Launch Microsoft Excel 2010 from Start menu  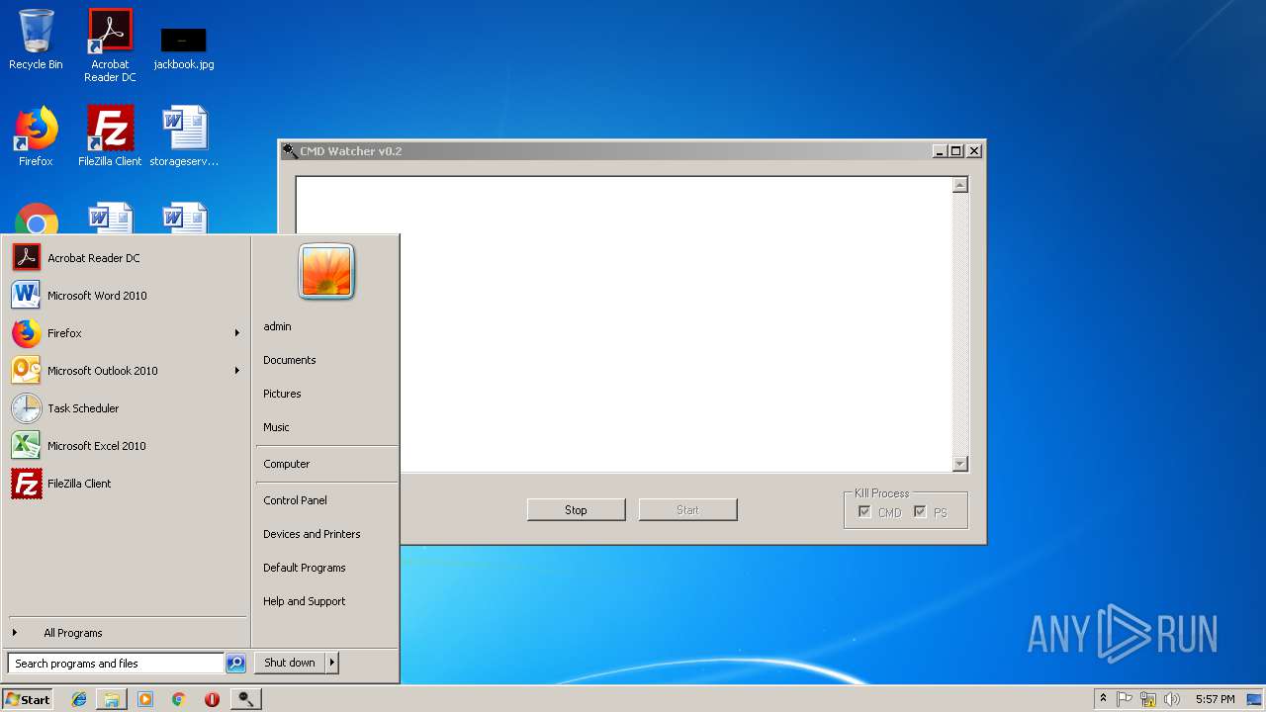[127, 446]
